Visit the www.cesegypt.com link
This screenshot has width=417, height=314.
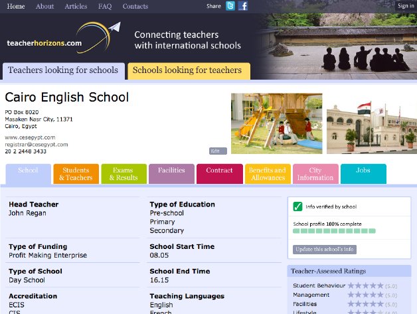click(x=30, y=137)
